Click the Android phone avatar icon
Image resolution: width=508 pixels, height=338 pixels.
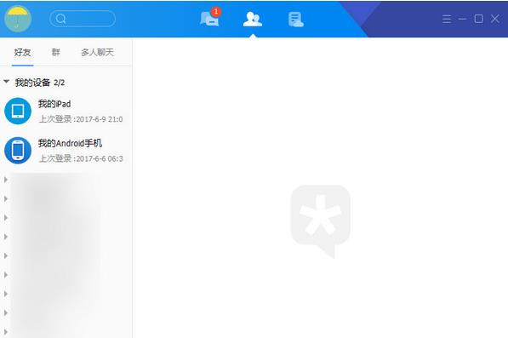click(18, 151)
